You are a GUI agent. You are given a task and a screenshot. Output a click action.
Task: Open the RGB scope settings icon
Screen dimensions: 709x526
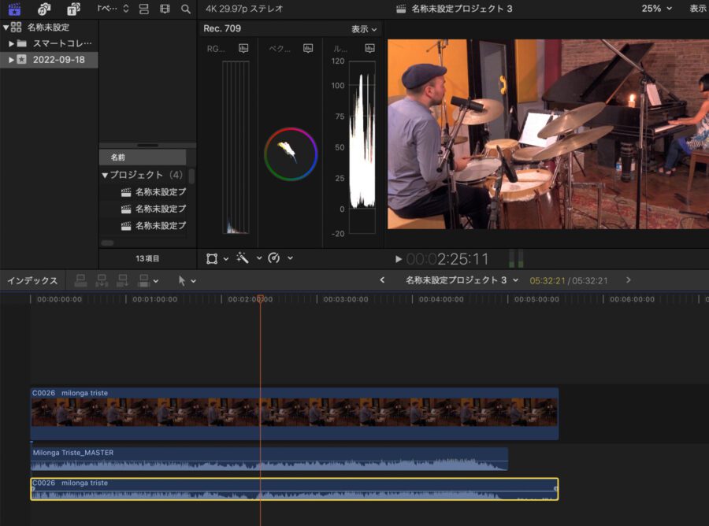(243, 49)
